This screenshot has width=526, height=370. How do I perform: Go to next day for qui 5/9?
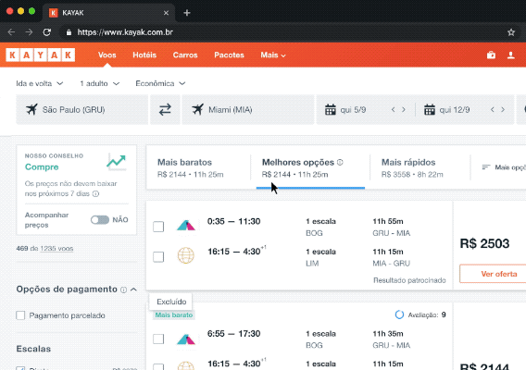[404, 109]
